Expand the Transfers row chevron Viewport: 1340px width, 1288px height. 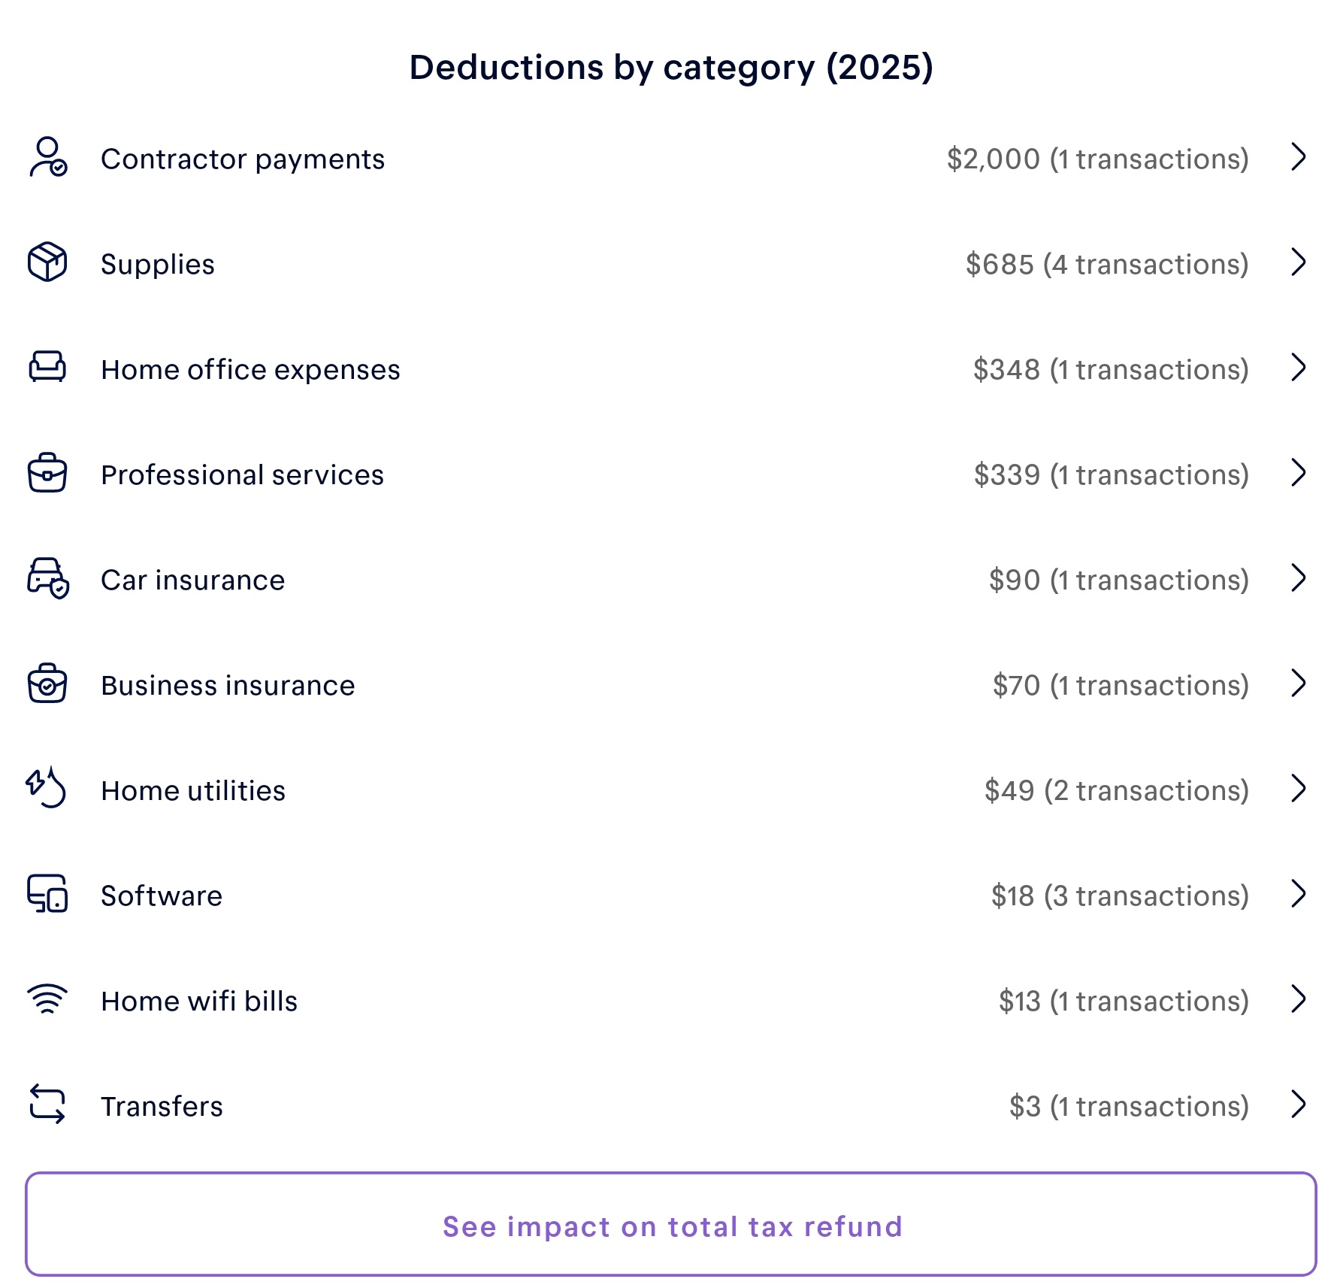pyautogui.click(x=1298, y=1105)
